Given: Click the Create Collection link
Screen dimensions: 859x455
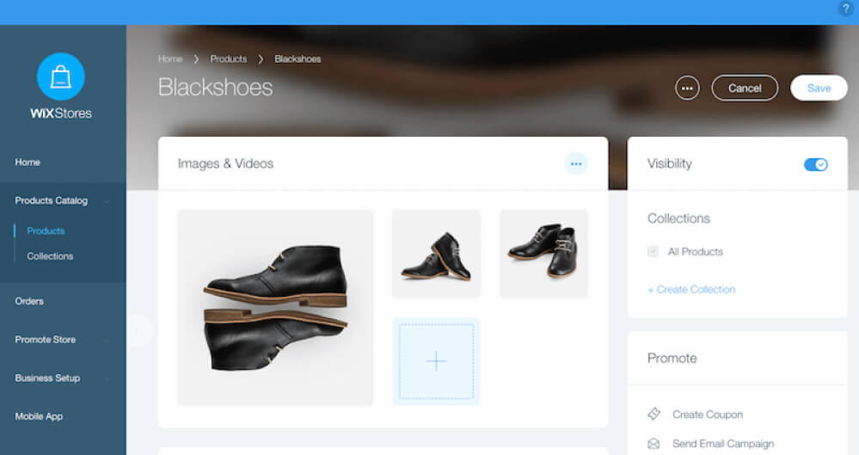Looking at the screenshot, I should click(691, 290).
